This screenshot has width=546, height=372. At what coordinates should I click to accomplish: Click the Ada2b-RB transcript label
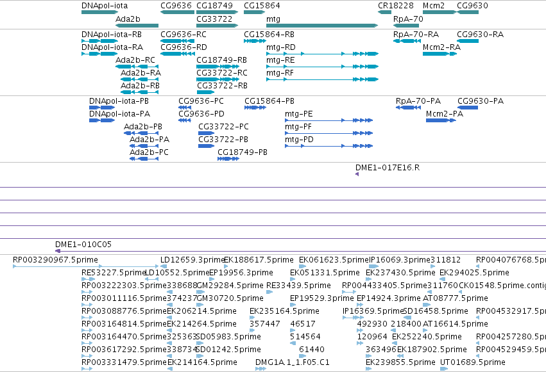pyautogui.click(x=140, y=86)
